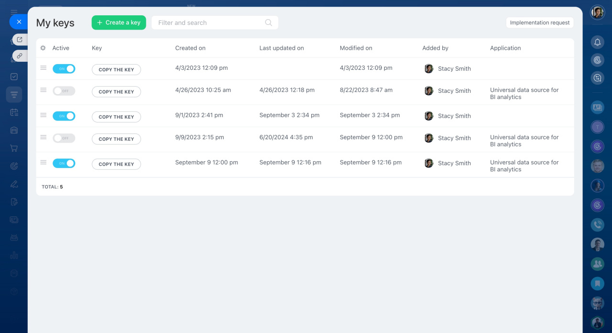Click the search magnifier icon
This screenshot has height=333, width=612.
point(268,22)
